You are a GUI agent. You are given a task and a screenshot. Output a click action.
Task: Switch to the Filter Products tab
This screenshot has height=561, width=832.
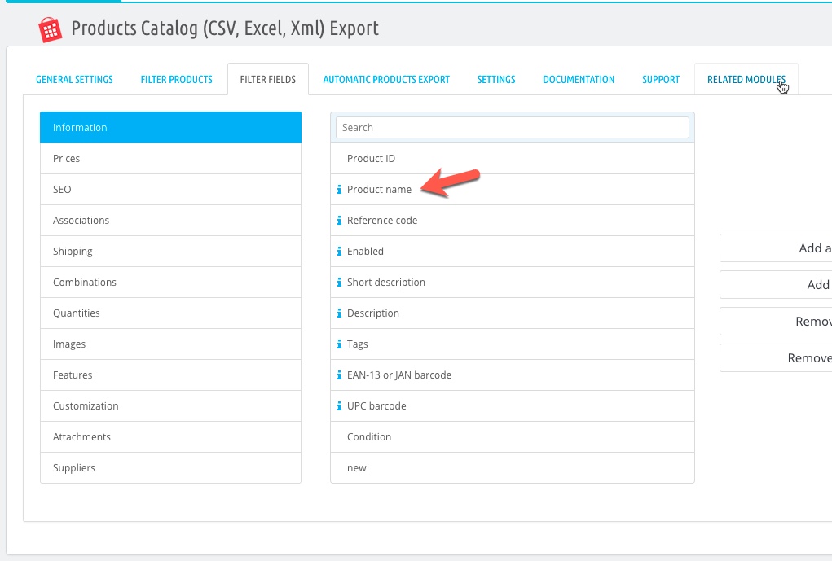[176, 80]
